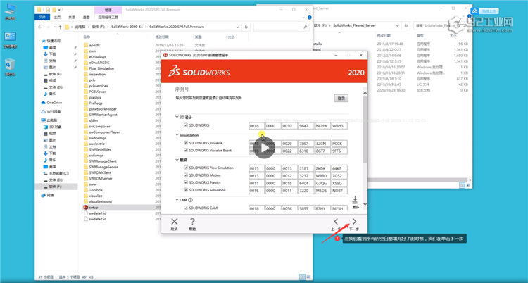Click the installer vertical scrollbar thumb
Screen dimensions: 528x283
click(365, 130)
